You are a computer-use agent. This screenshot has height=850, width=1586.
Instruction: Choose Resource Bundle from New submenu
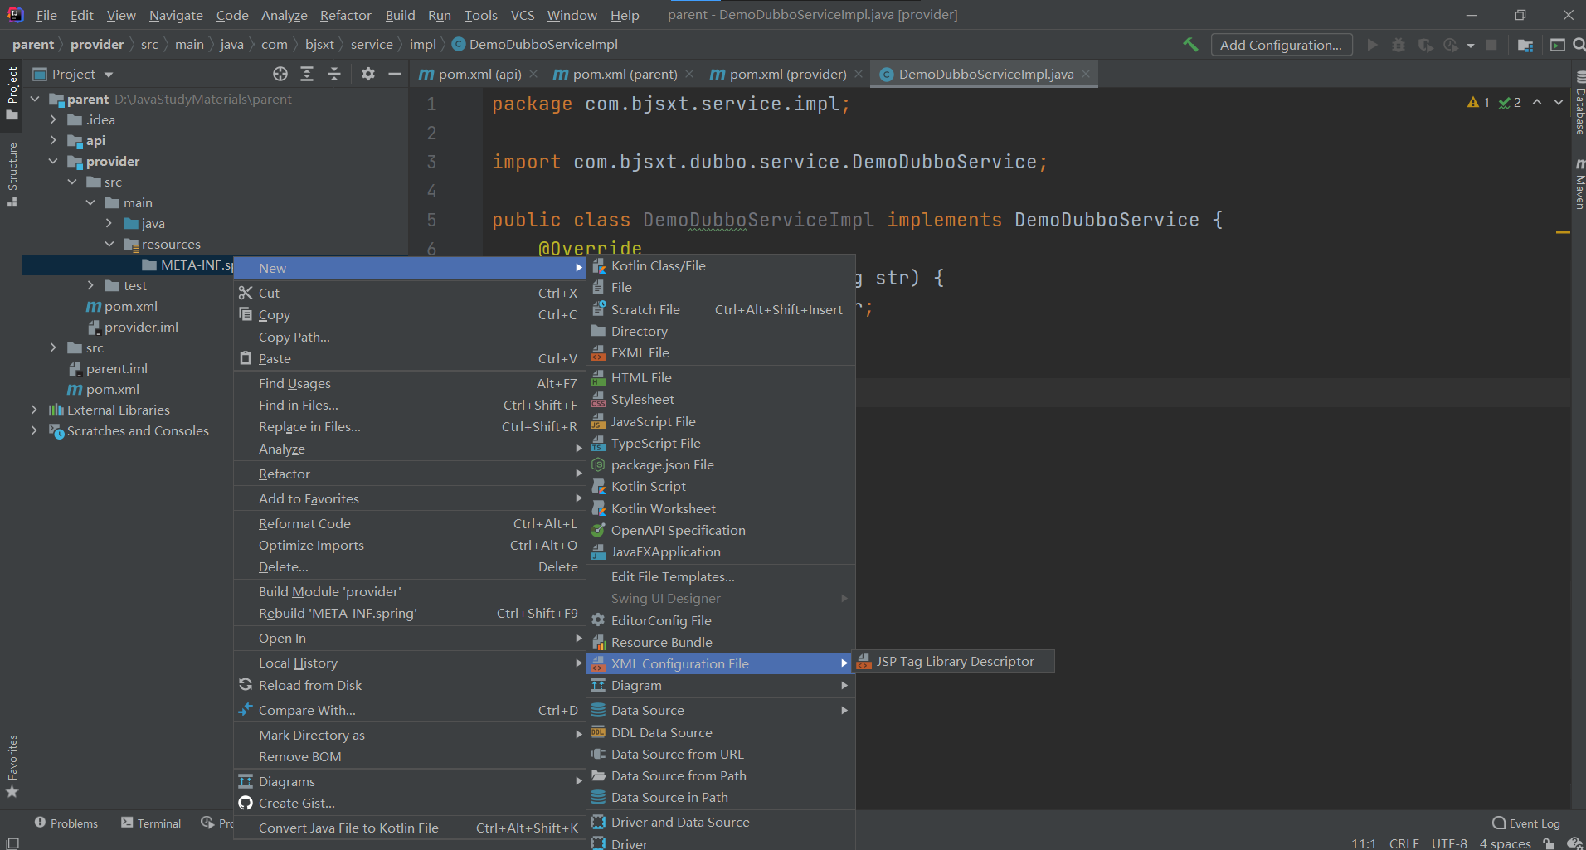point(720,642)
